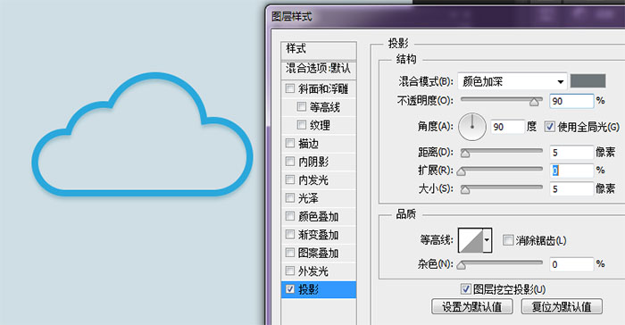This screenshot has width=625, height=325.
Task: Click the 设置为默认值 button
Action: pos(472,306)
